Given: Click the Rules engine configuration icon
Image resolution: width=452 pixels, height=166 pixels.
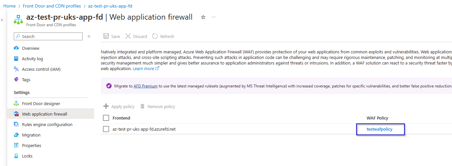Looking at the screenshot, I should (x=16, y=124).
